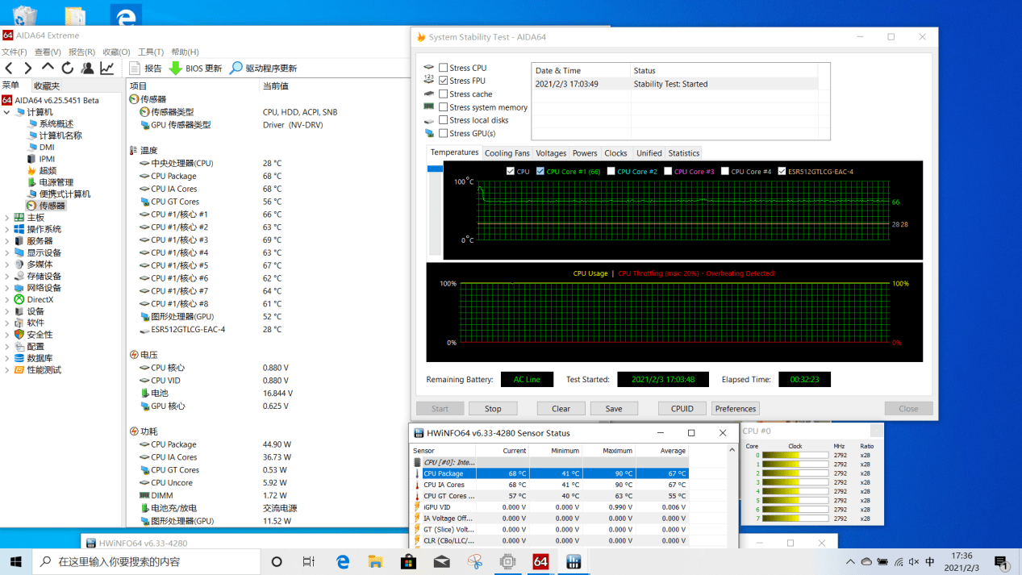This screenshot has height=575, width=1022.
Task: Expand the 显示设备 node
Action: coord(7,252)
